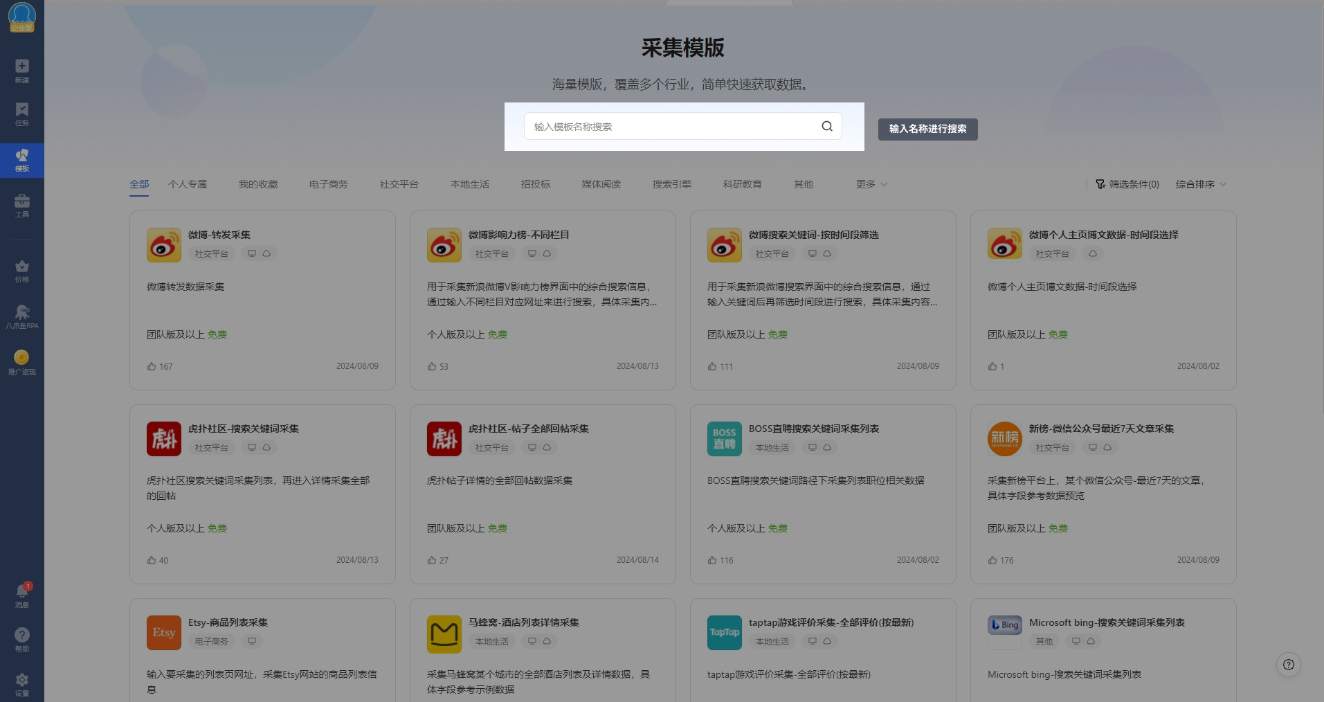Like the 微博-转发采集 template

152,366
